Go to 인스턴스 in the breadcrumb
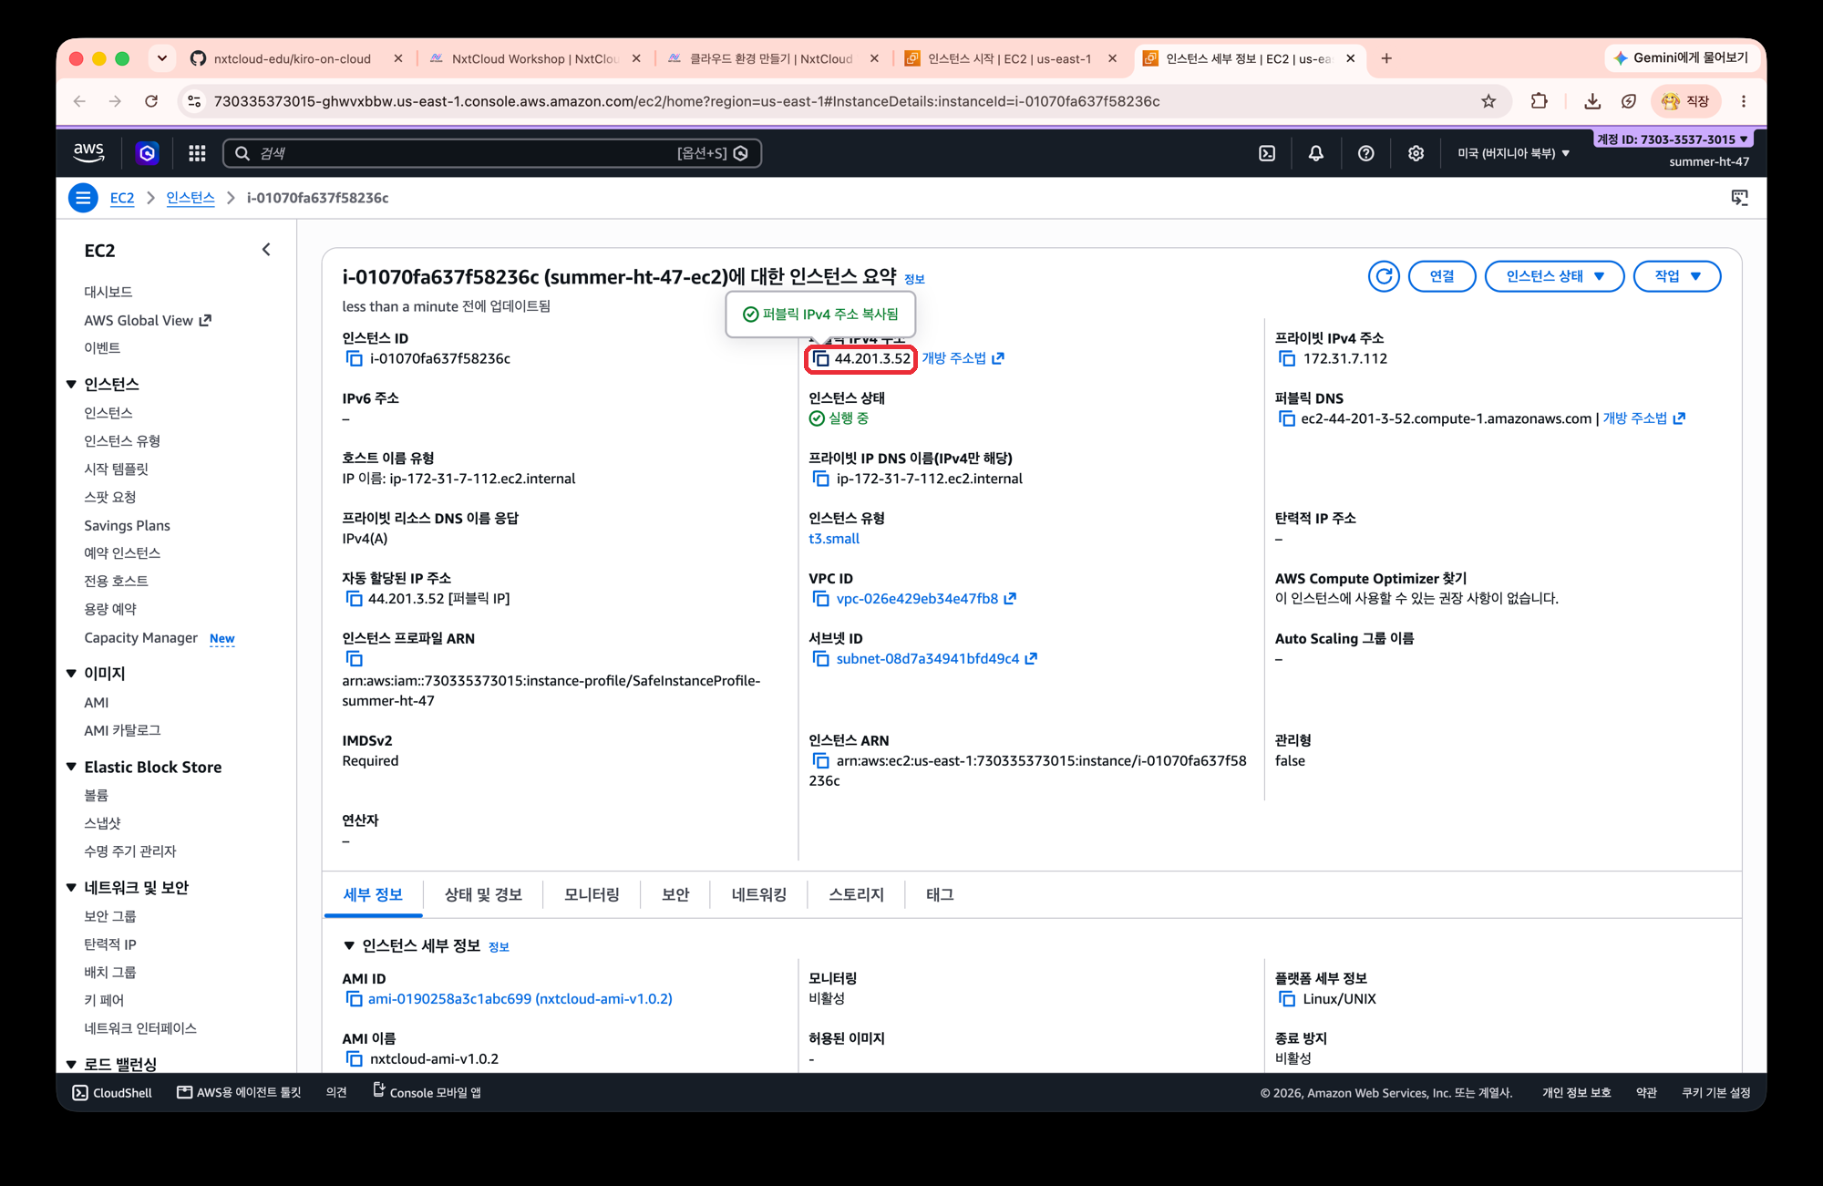 point(190,198)
